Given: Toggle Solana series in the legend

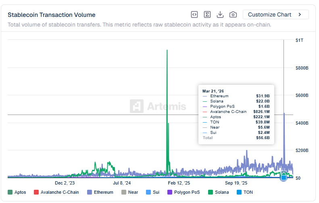Looking at the screenshot, I should (219, 192).
